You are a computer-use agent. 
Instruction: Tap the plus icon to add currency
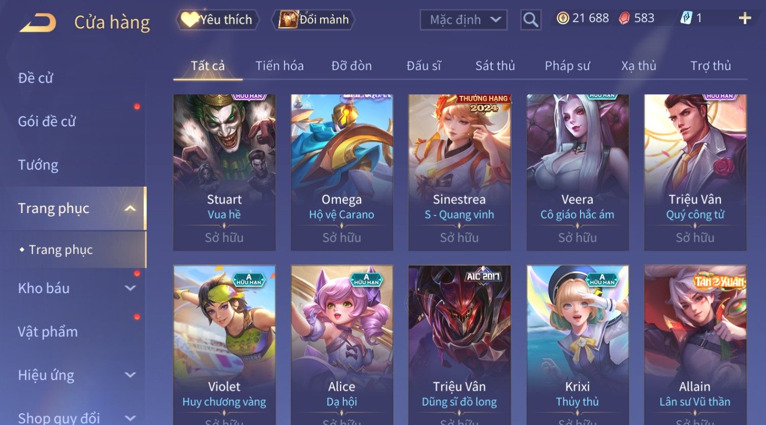pos(745,19)
